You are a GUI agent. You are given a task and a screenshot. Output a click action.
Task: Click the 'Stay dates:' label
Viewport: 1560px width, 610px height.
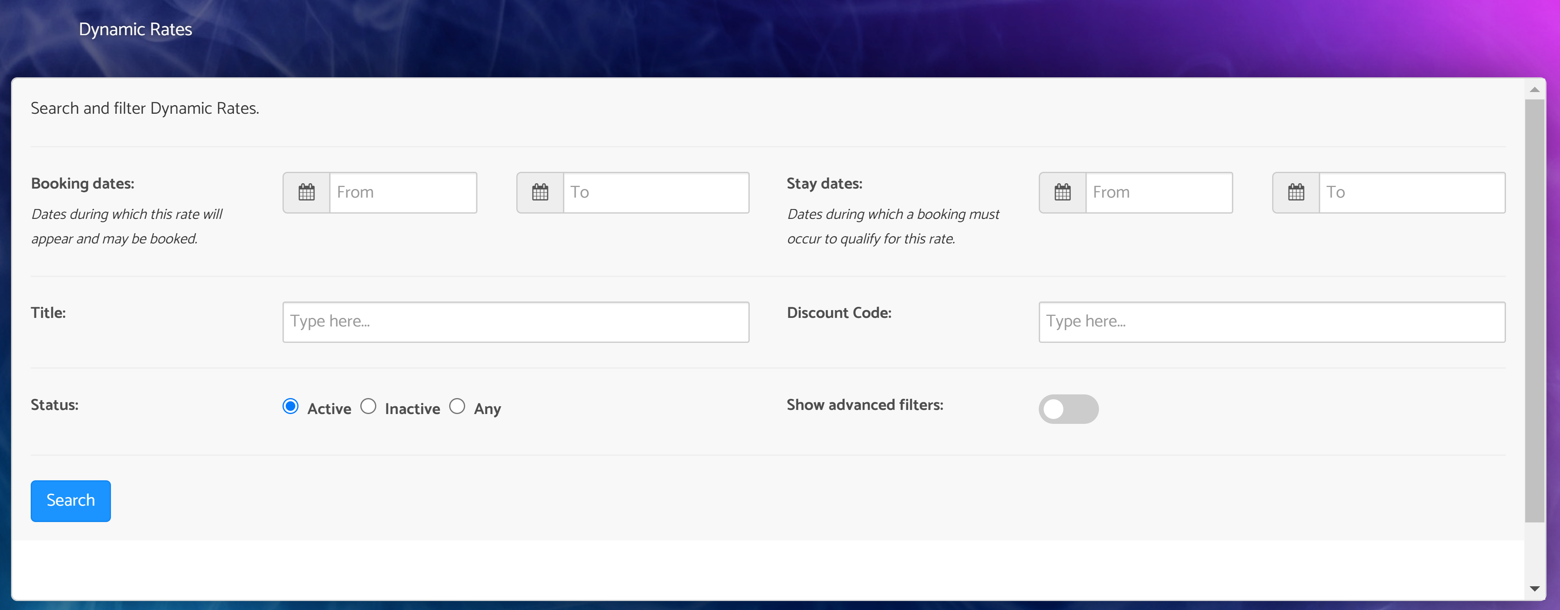824,184
